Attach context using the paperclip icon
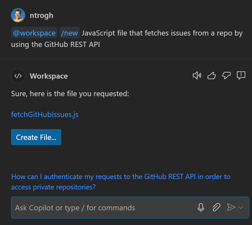The image size is (252, 225). pyautogui.click(x=216, y=207)
